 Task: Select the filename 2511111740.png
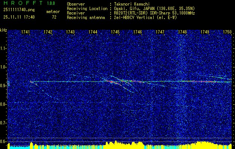(19, 10)
